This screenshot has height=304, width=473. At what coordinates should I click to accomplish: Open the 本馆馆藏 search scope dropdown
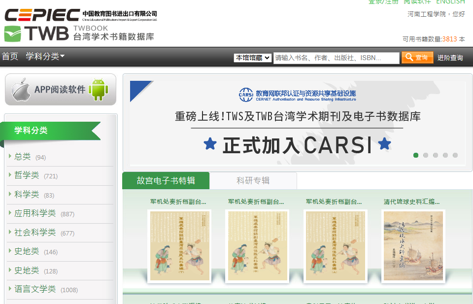point(253,58)
